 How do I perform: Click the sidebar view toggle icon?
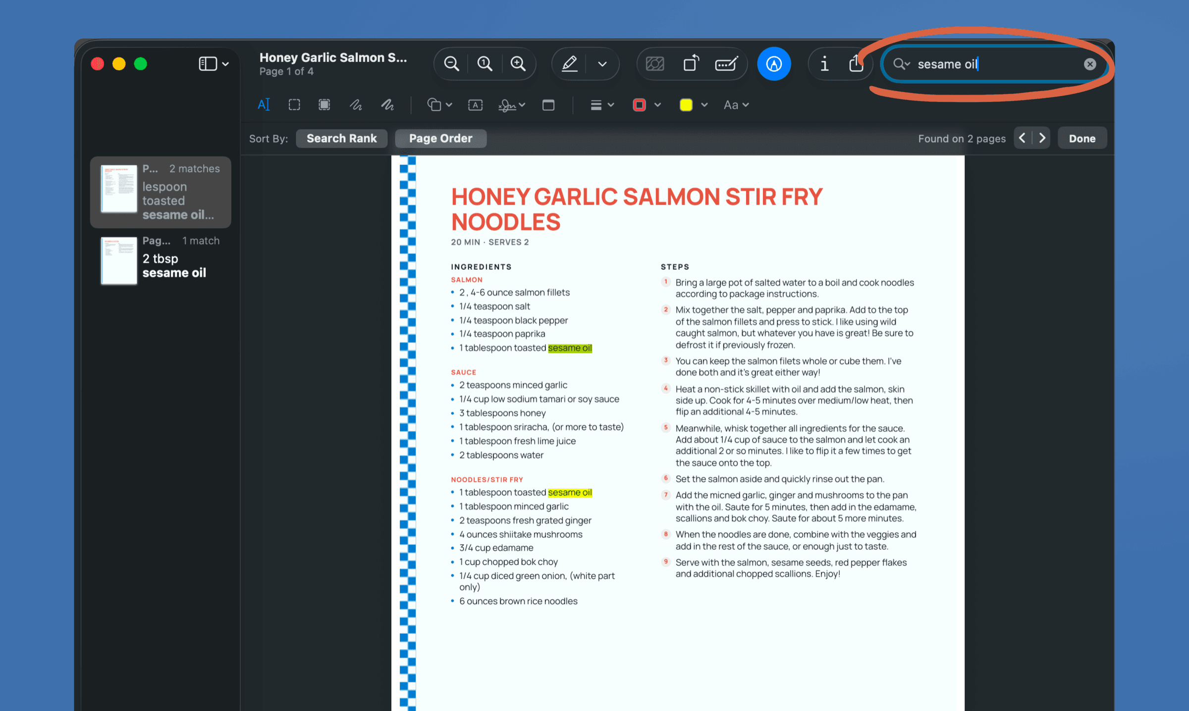point(208,64)
